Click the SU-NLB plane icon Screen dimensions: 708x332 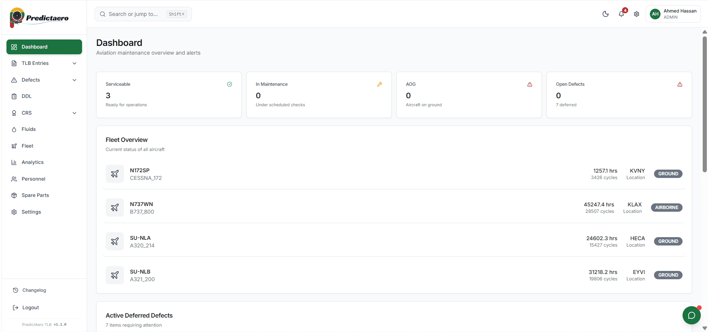point(115,275)
